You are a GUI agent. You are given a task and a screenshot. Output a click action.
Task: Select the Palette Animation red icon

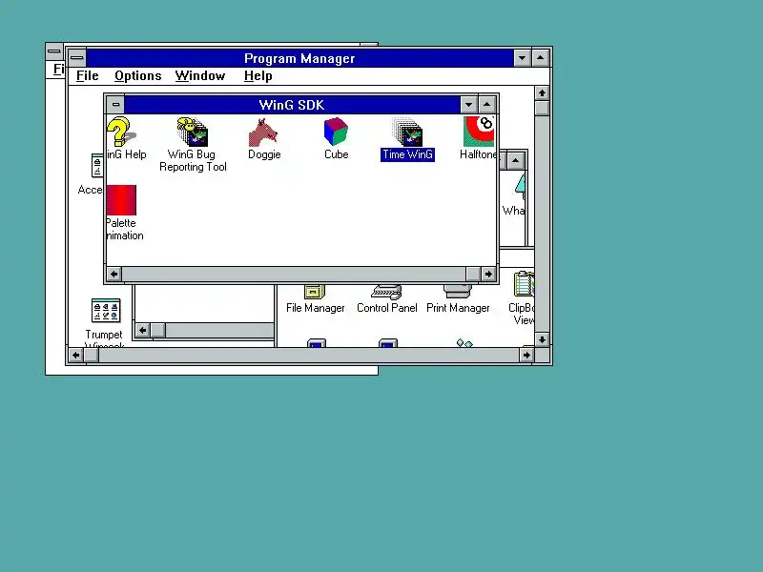click(x=121, y=200)
